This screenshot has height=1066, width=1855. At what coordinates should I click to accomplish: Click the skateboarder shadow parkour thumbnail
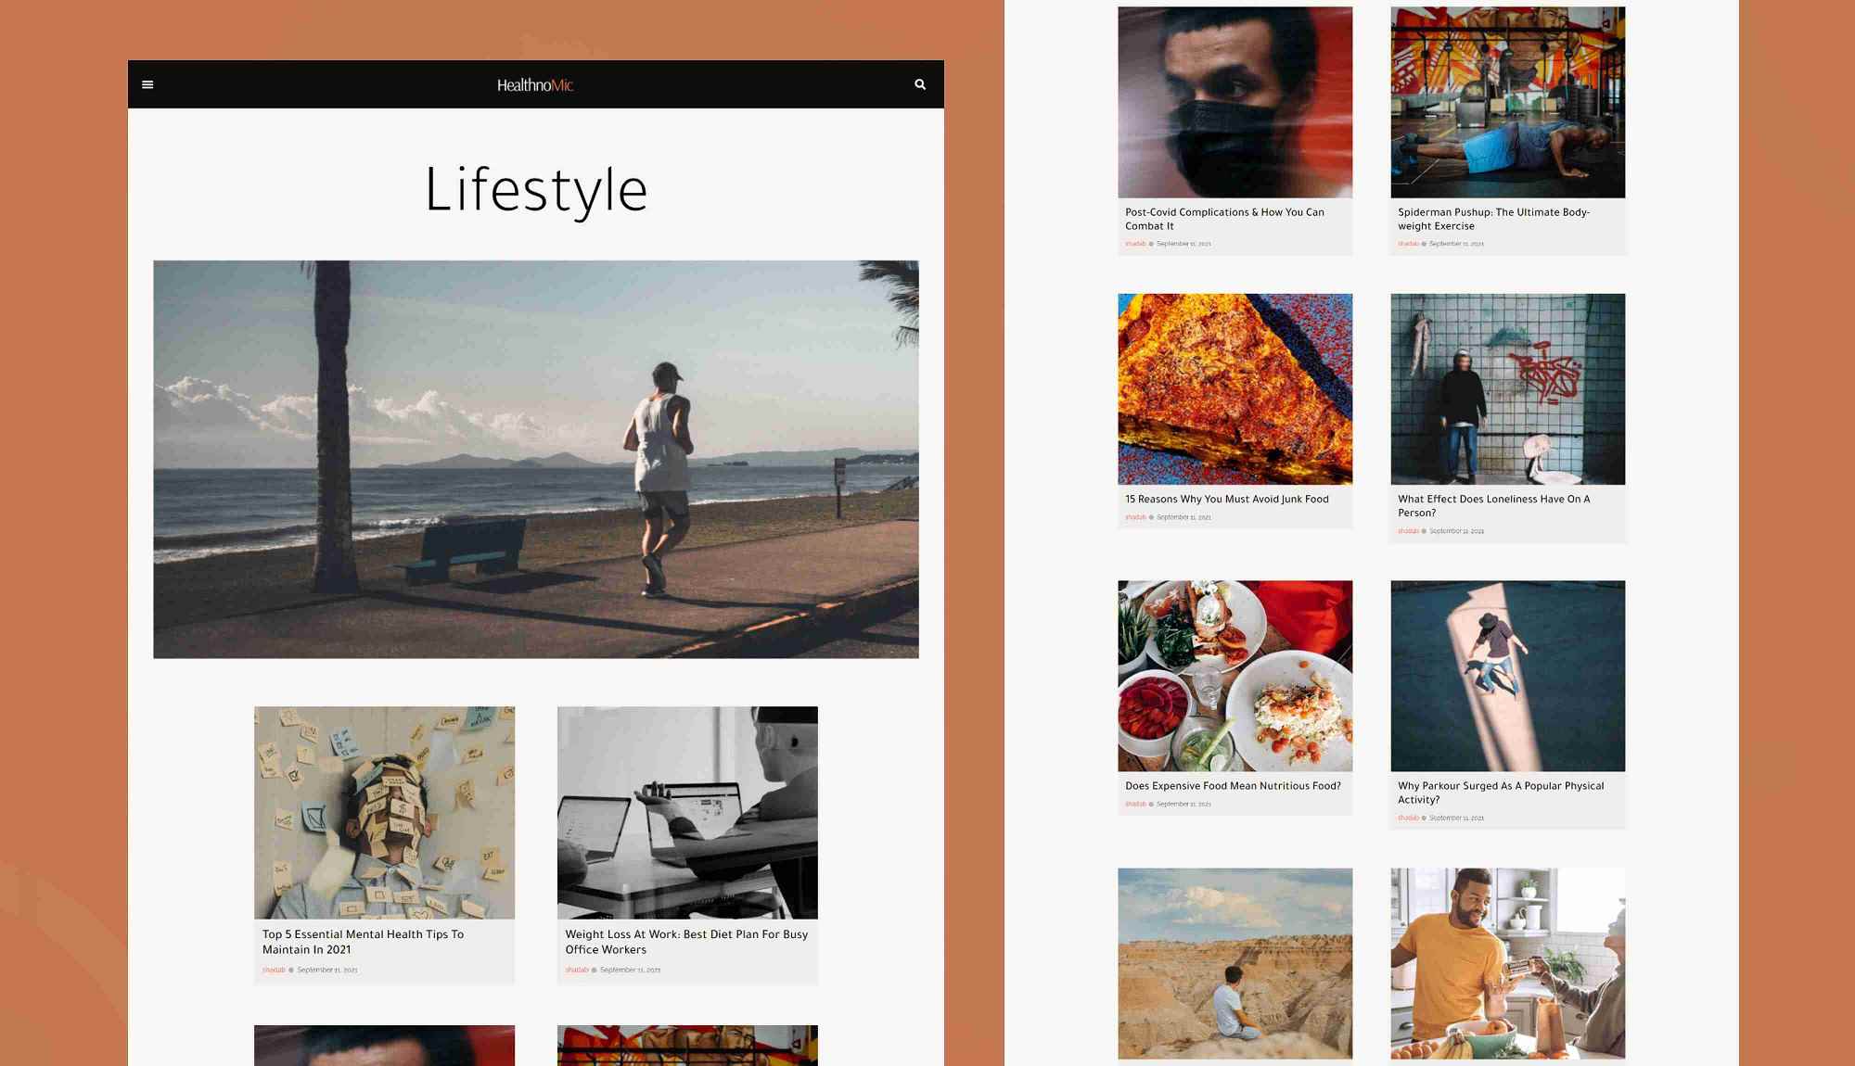tap(1506, 676)
